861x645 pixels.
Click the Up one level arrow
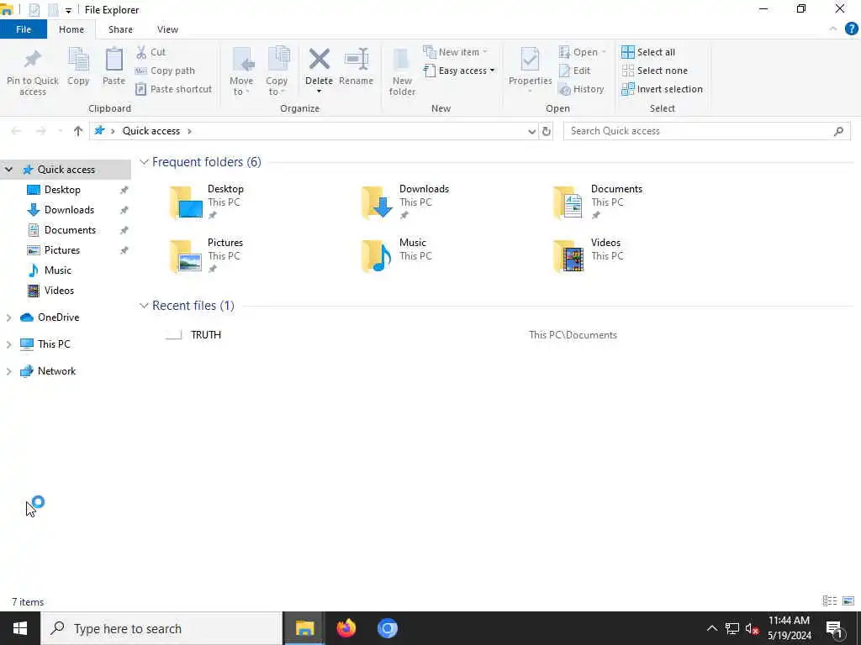pyautogui.click(x=78, y=131)
